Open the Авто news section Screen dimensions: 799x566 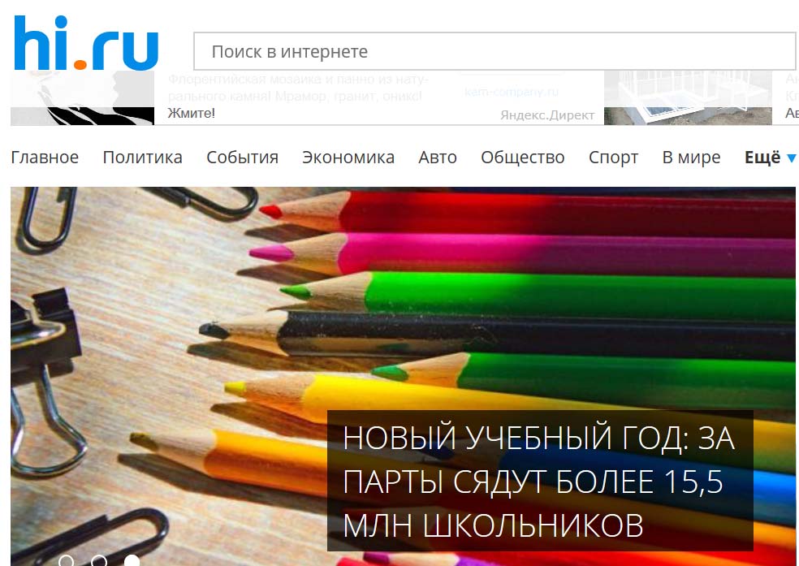click(438, 158)
